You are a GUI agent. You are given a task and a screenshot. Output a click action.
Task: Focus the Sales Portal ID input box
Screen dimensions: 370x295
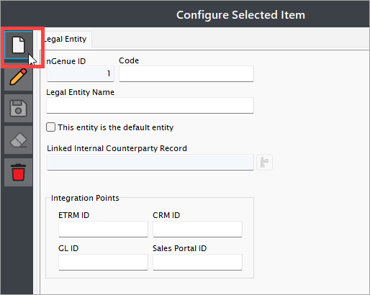[x=197, y=262]
